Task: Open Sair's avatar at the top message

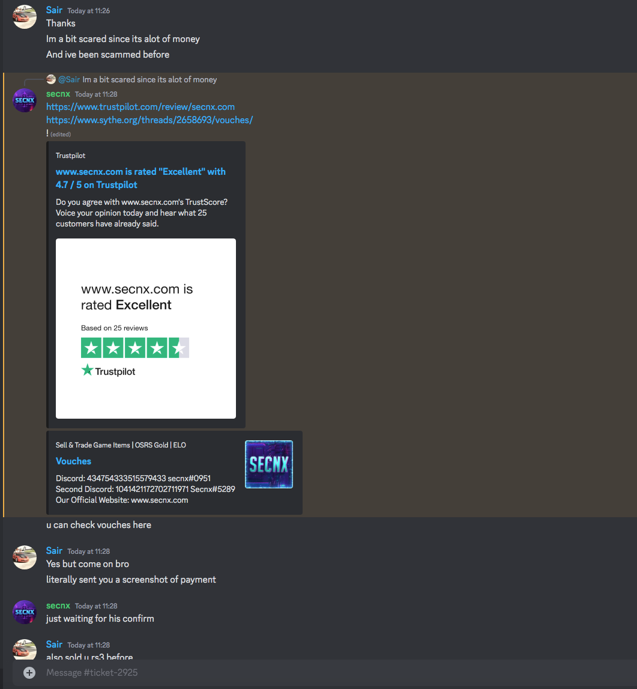Action: pyautogui.click(x=25, y=17)
